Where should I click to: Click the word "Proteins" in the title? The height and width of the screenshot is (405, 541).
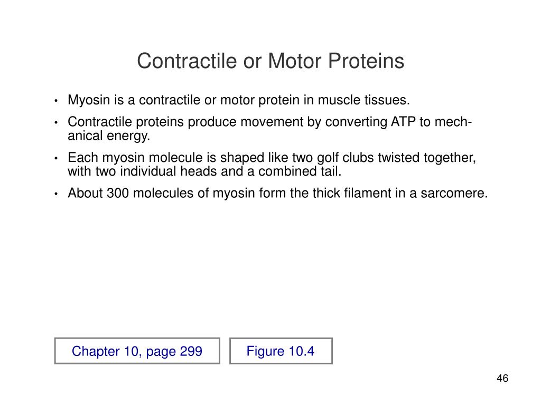(x=366, y=61)
